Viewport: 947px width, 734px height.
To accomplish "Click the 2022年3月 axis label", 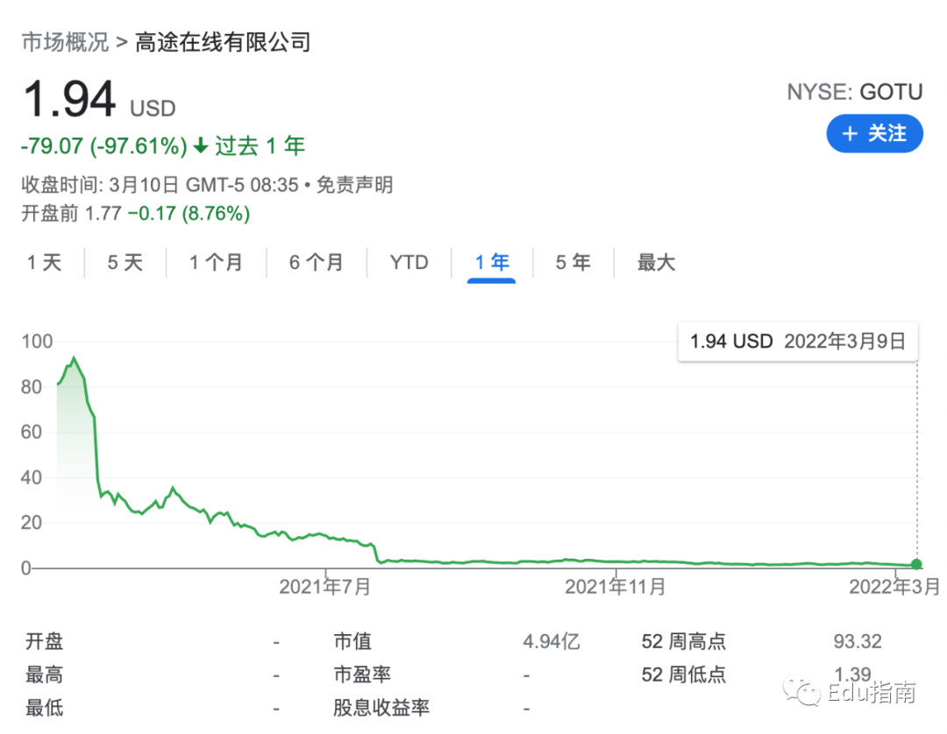I will 894,586.
